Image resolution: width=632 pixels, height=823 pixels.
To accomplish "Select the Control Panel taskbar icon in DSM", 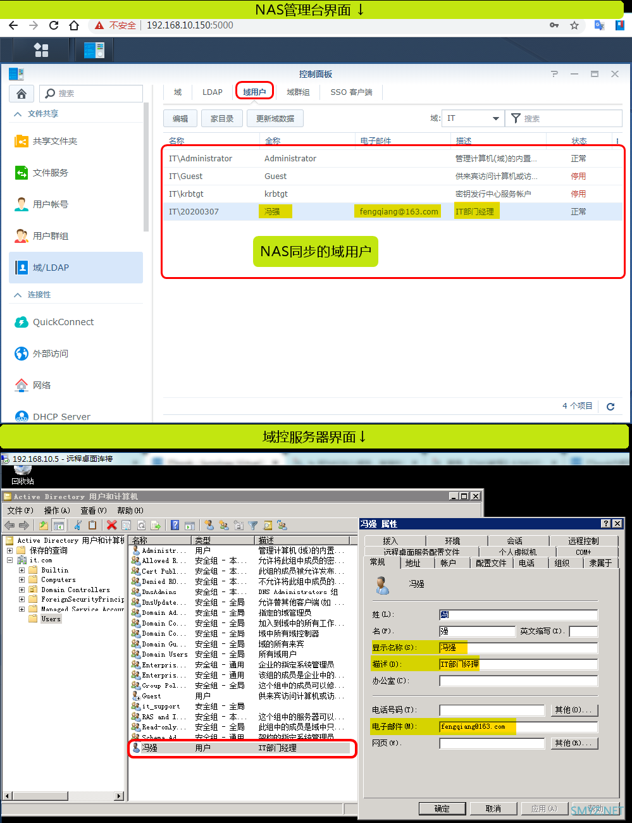I will [x=94, y=50].
